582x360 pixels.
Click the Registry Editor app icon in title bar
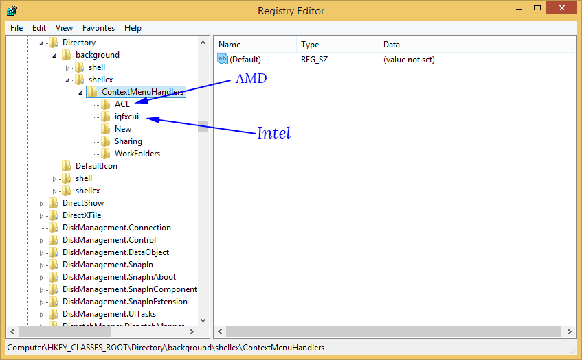coord(12,10)
